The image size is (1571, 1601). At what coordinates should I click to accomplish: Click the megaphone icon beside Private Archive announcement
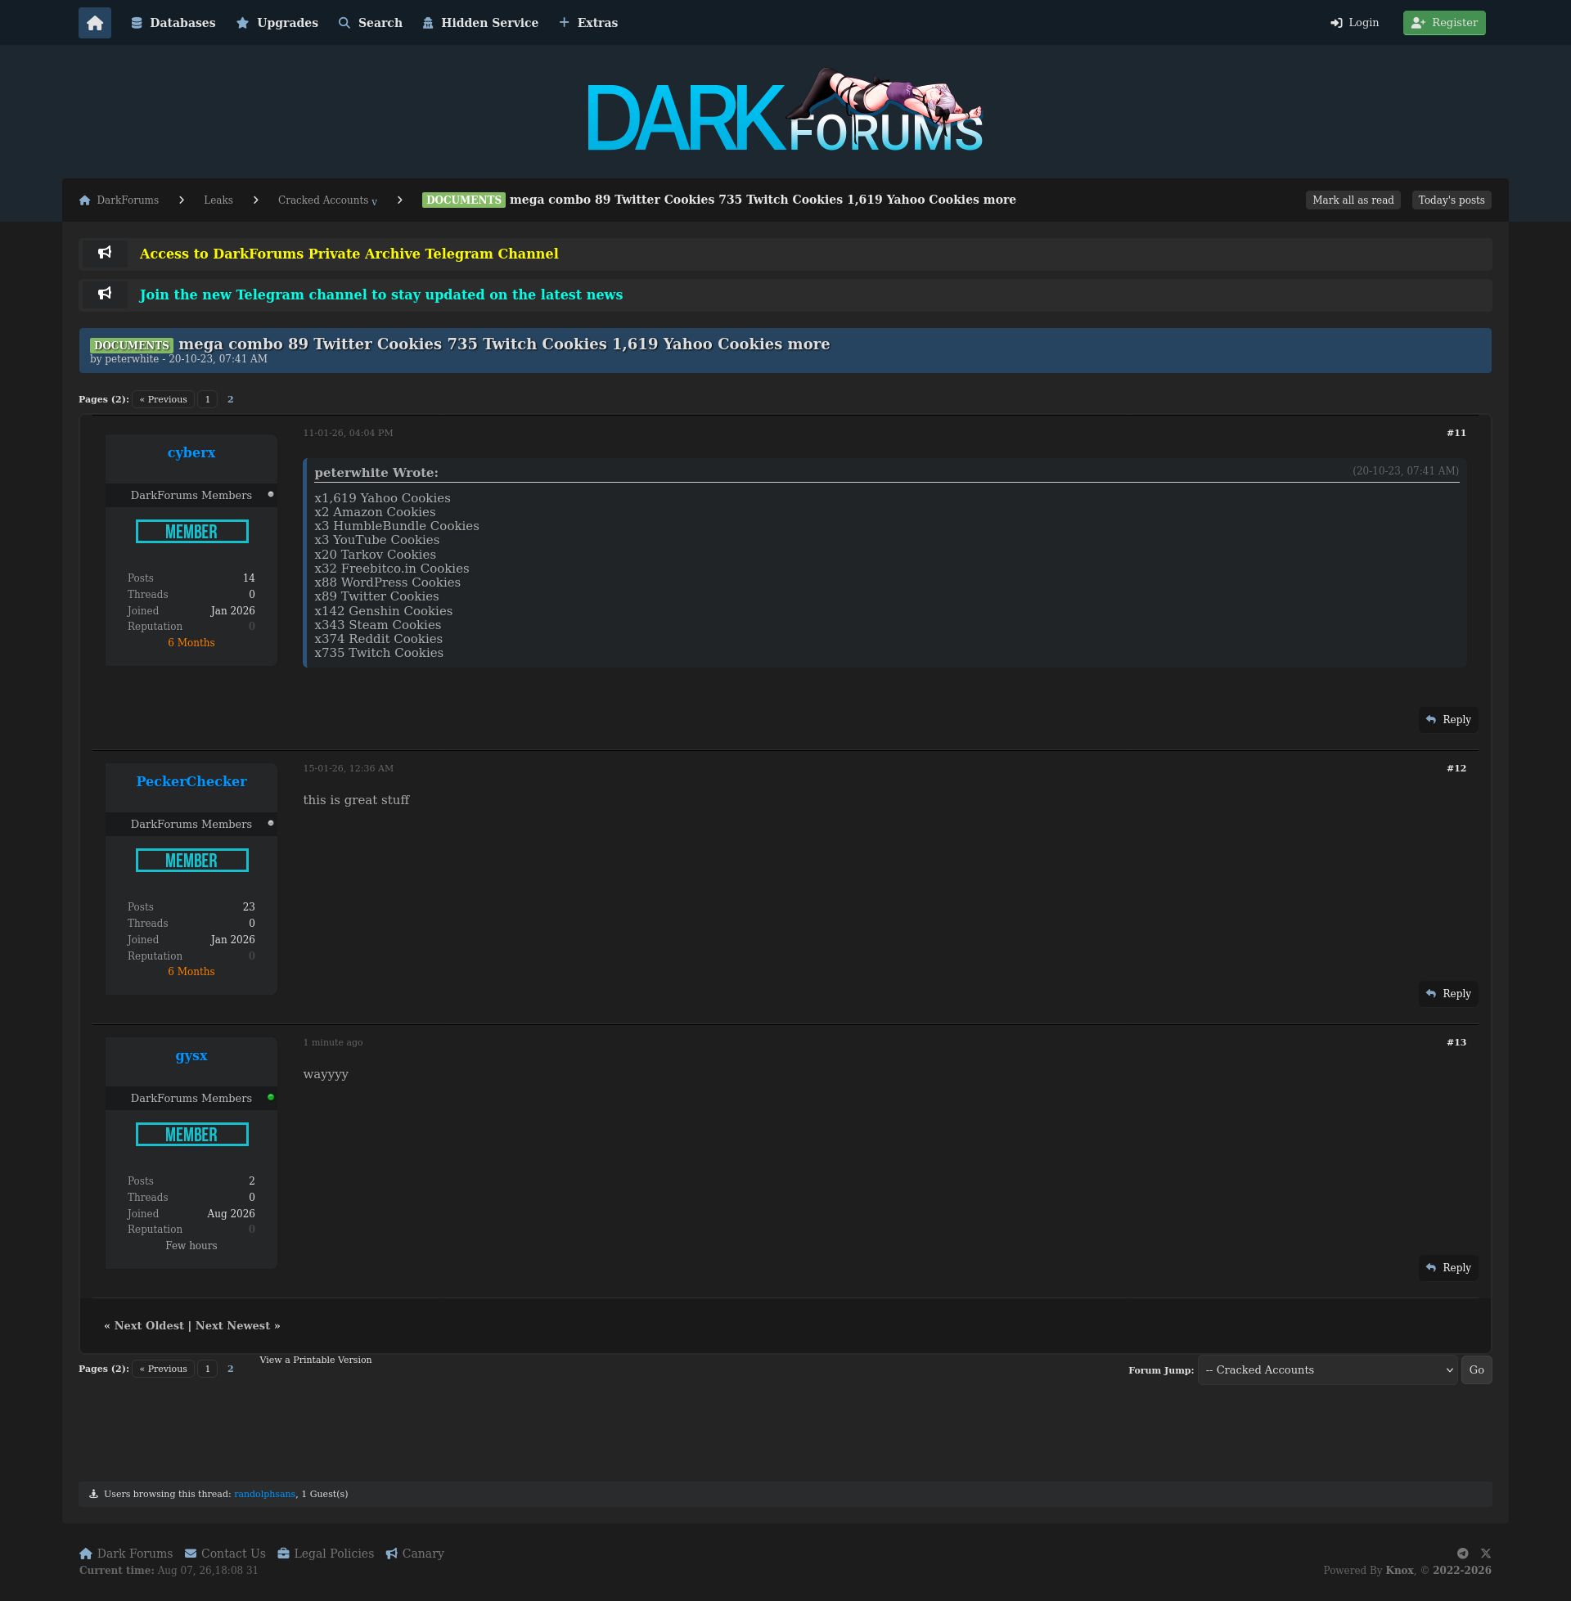coord(105,254)
